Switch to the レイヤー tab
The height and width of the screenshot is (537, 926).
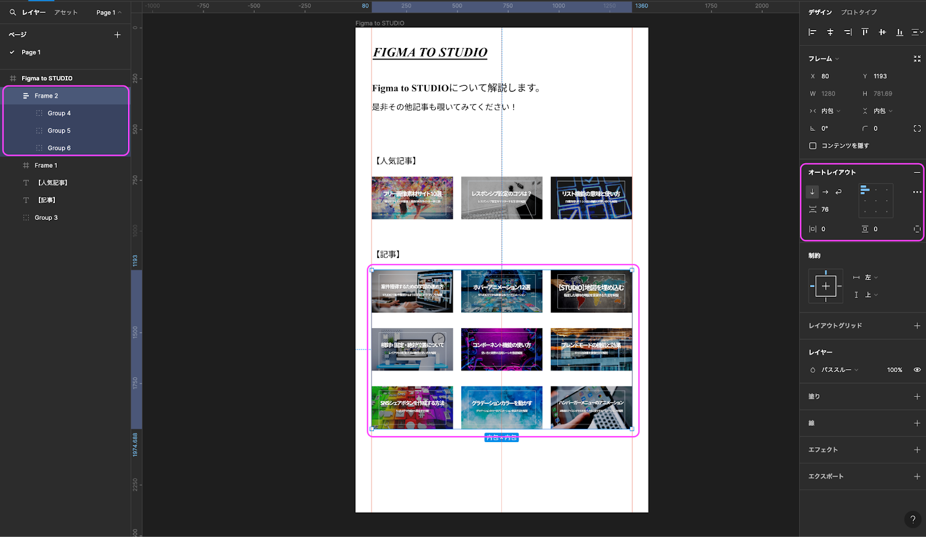click(34, 12)
